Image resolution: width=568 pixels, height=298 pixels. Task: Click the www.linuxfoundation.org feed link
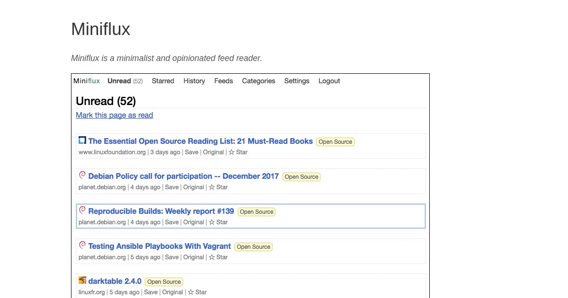tap(112, 152)
